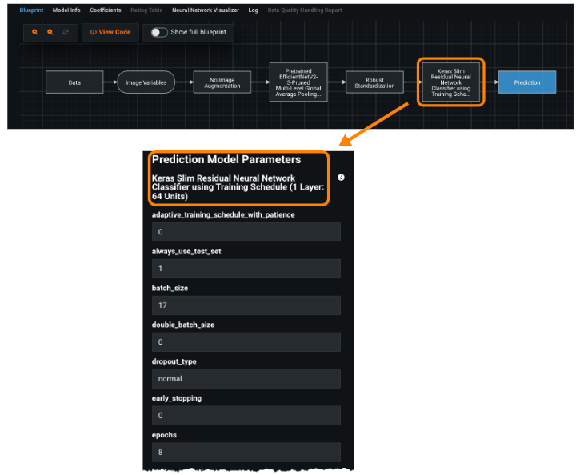
Task: Select the Data node in the blueprint
Action: pos(74,82)
